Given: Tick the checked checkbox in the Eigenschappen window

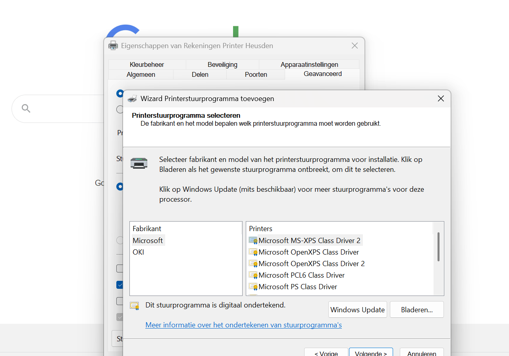Looking at the screenshot, I should pyautogui.click(x=120, y=285).
